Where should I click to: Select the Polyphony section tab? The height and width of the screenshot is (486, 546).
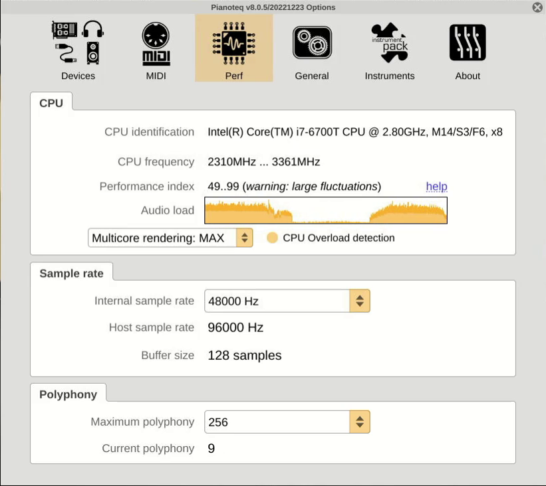pyautogui.click(x=68, y=394)
